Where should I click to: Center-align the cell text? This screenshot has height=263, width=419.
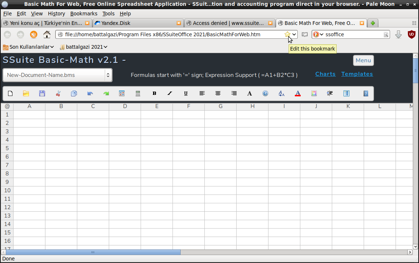(x=218, y=93)
